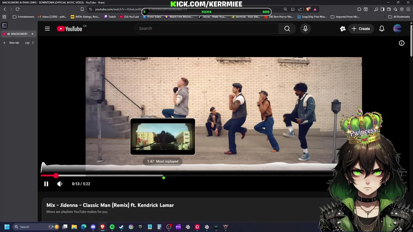Pause the video playback
Screen dimensions: 413x232
point(46,184)
